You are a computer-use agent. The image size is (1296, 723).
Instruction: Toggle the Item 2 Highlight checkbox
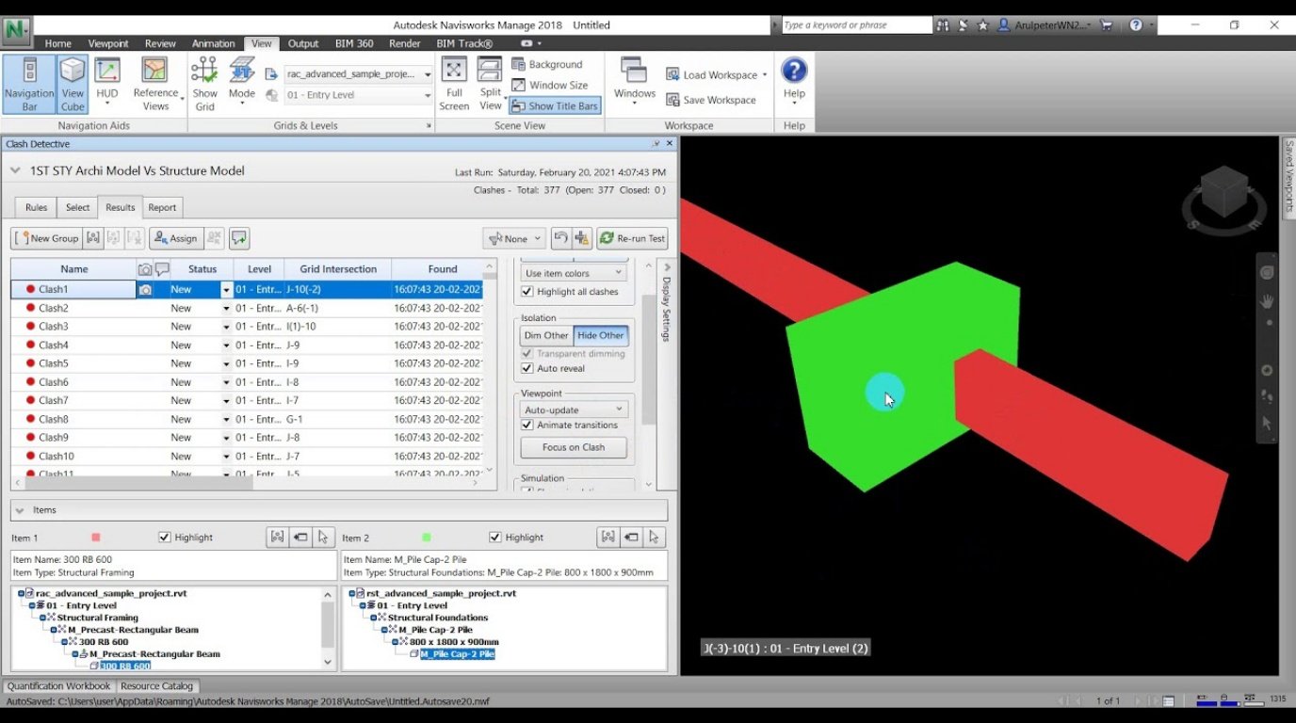pyautogui.click(x=495, y=538)
